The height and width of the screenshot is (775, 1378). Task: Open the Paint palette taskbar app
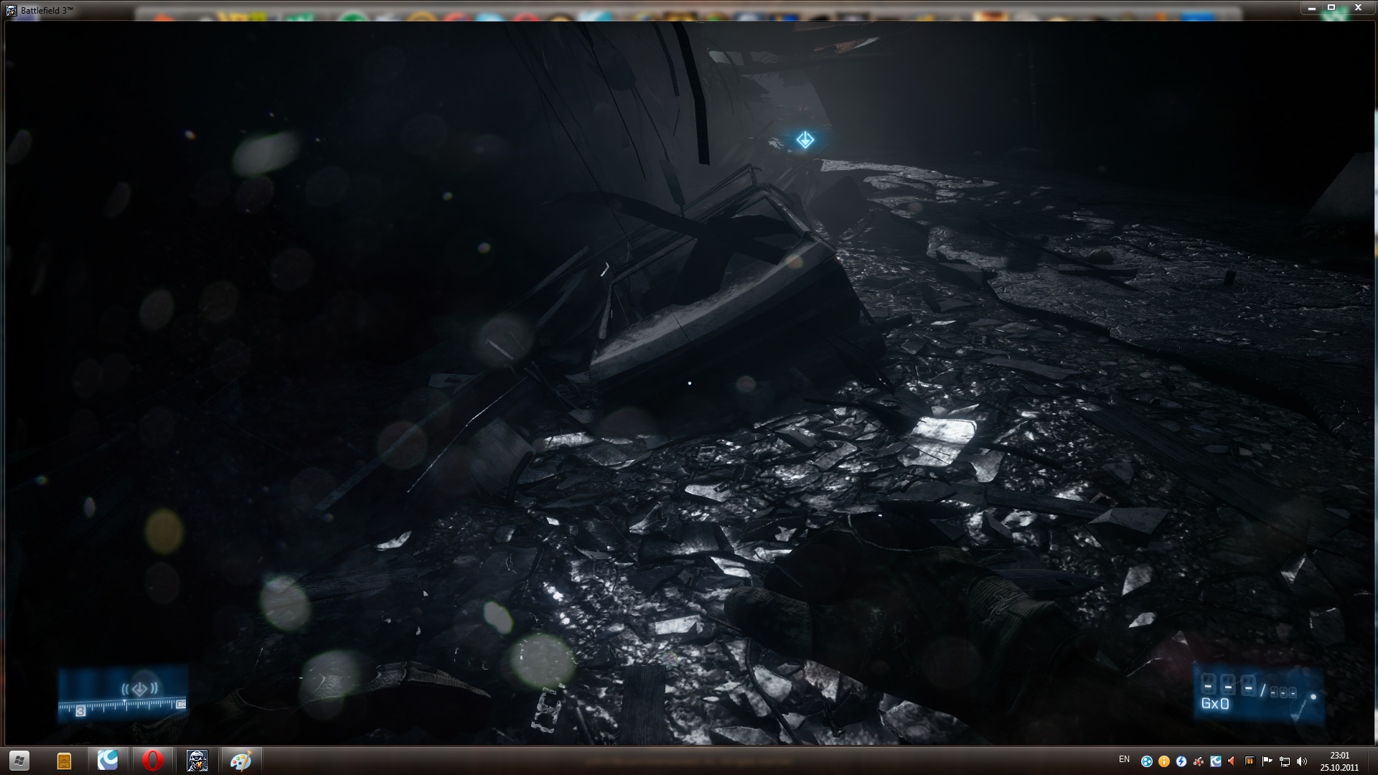click(240, 760)
